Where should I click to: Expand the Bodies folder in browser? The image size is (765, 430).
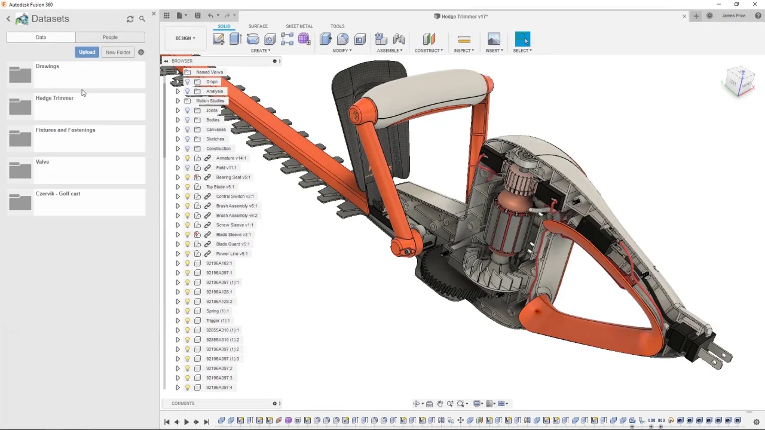pyautogui.click(x=178, y=120)
